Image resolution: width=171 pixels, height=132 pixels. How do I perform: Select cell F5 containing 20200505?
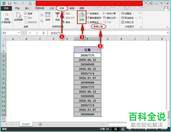click(88, 64)
